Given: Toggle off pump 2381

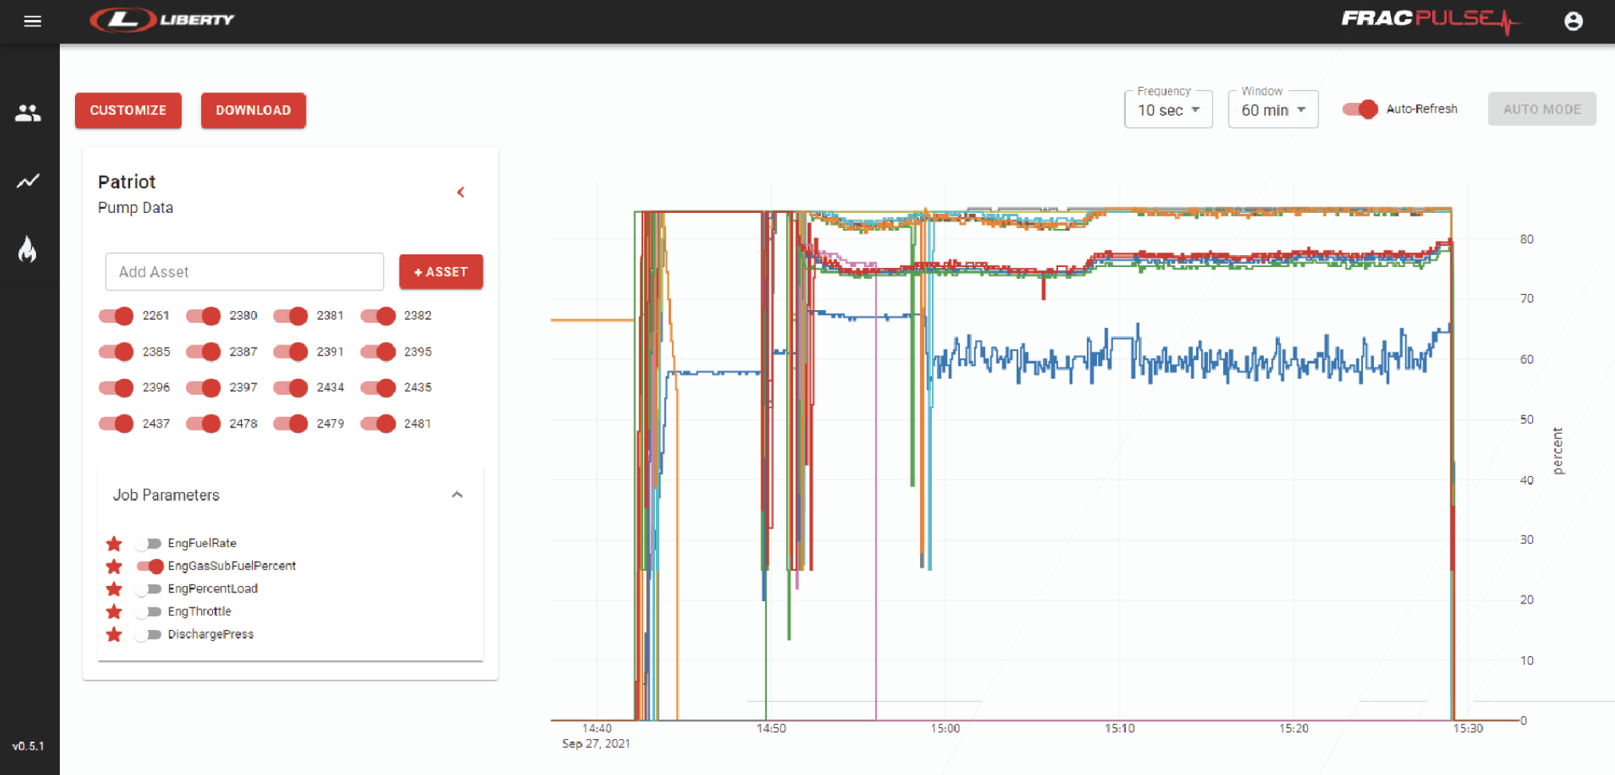Looking at the screenshot, I should (x=290, y=316).
